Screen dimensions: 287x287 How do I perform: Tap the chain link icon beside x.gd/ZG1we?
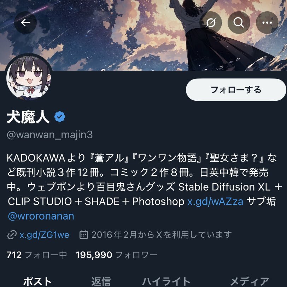[x=12, y=235]
